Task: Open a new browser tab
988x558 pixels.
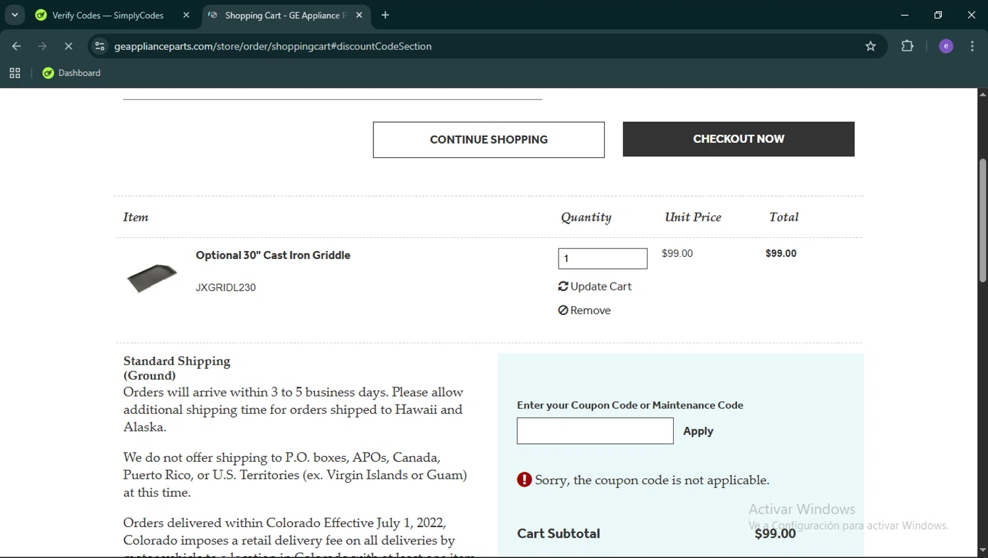Action: coord(385,15)
